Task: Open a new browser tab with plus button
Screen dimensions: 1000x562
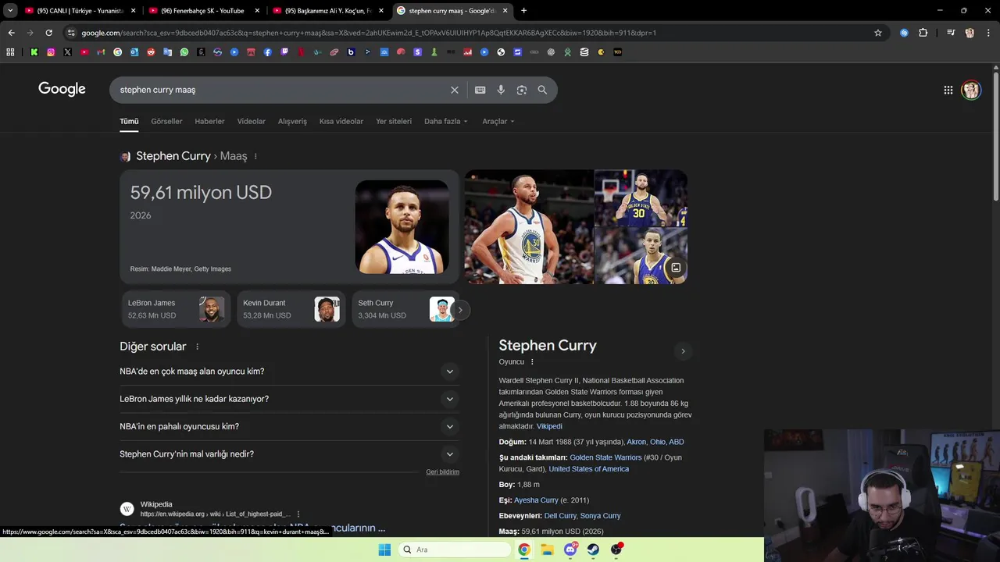Action: point(523,11)
